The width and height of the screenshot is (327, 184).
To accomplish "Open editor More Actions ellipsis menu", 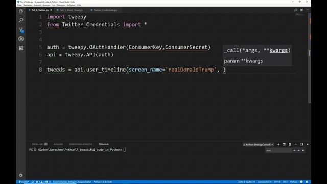I will [x=308, y=10].
